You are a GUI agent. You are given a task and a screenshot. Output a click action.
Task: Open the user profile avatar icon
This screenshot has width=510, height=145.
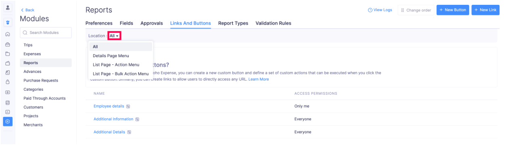coord(8,8)
